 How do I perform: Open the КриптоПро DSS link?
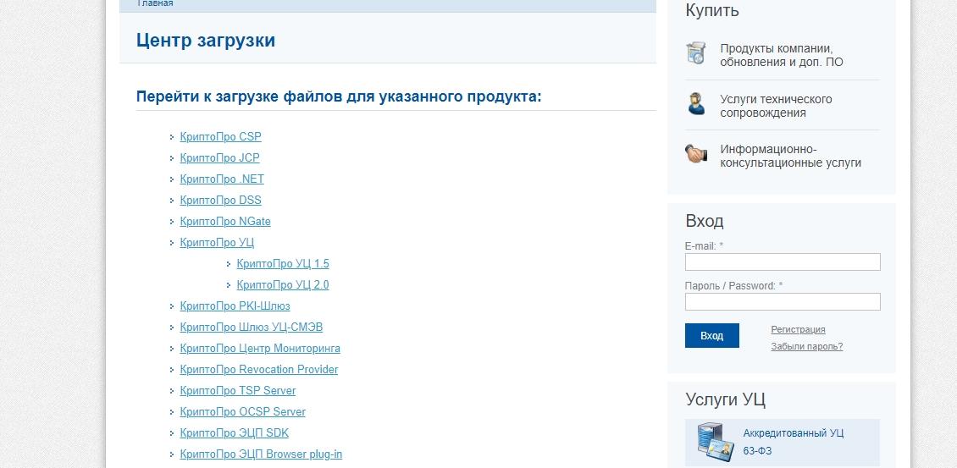(x=220, y=200)
